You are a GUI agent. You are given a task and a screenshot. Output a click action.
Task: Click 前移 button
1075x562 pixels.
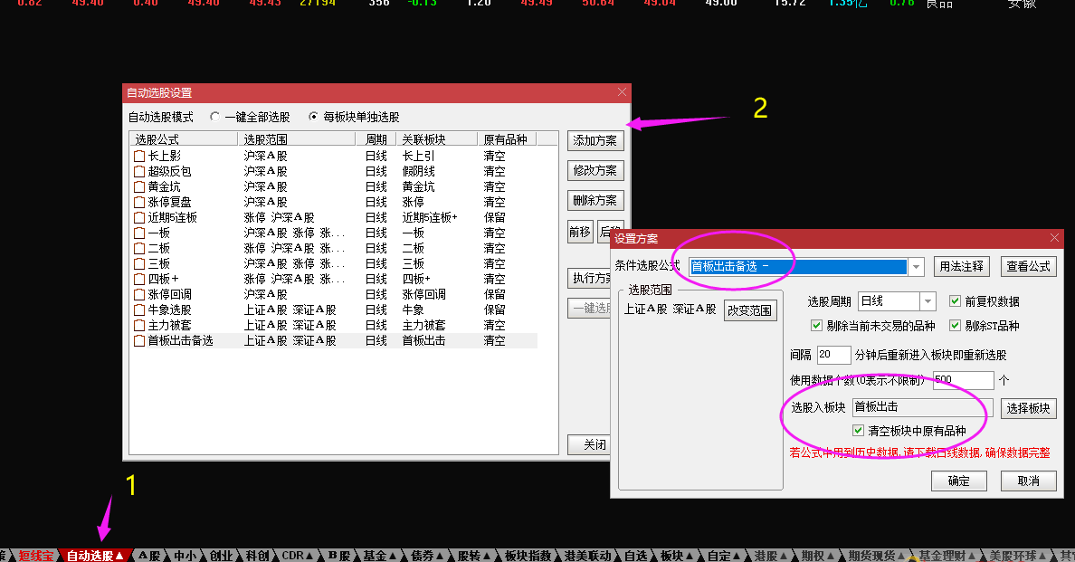click(x=580, y=232)
